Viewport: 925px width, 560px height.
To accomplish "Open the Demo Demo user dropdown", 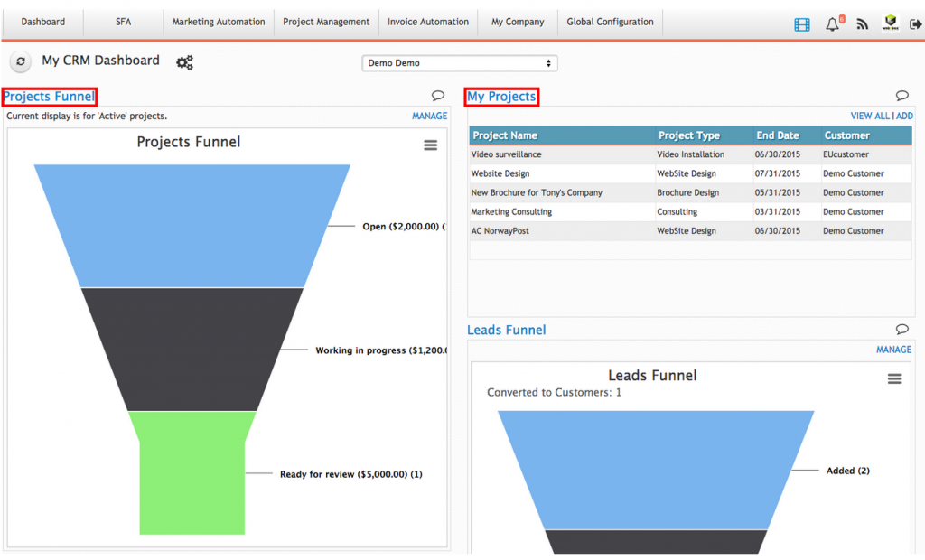I will coord(459,63).
